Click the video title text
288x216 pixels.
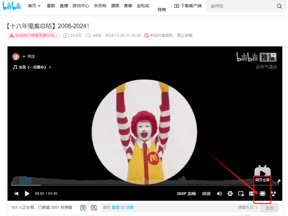(48, 26)
